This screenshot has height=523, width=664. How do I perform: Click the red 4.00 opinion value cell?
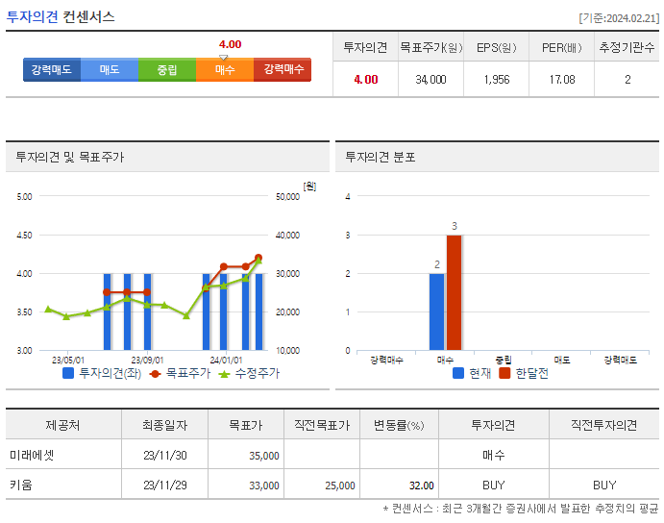click(365, 79)
